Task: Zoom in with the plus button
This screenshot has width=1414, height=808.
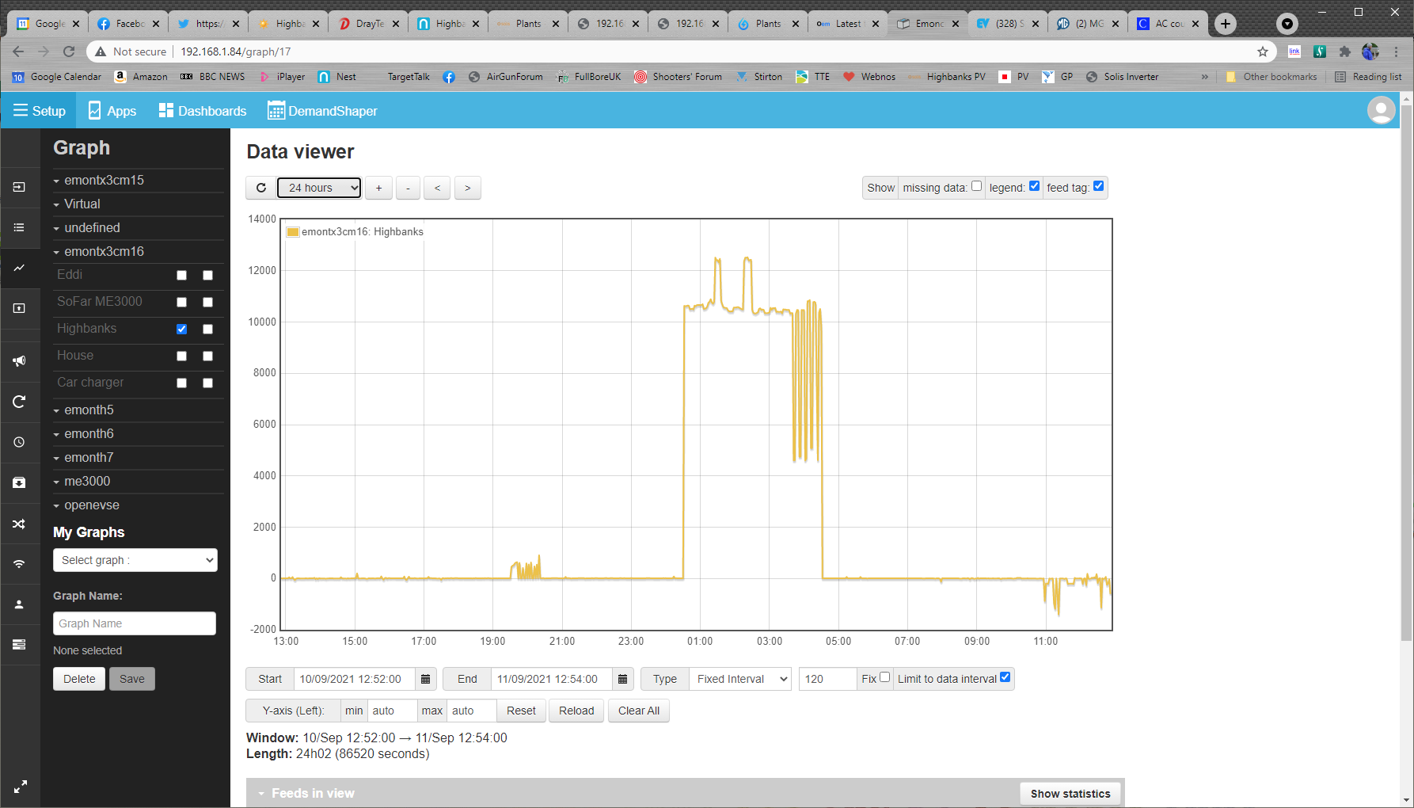Action: pos(378,188)
